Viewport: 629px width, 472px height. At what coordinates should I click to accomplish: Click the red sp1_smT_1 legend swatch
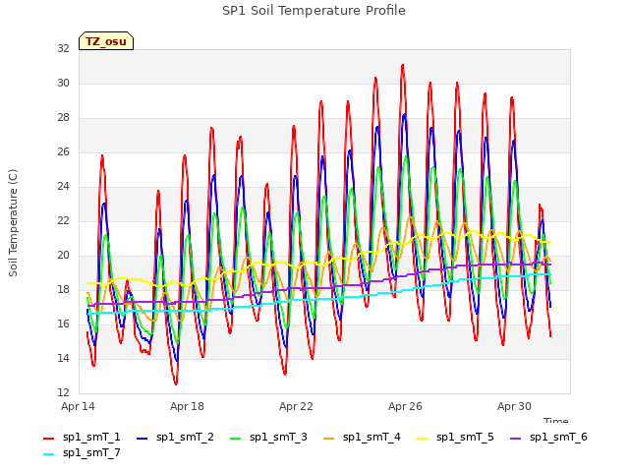click(x=48, y=439)
